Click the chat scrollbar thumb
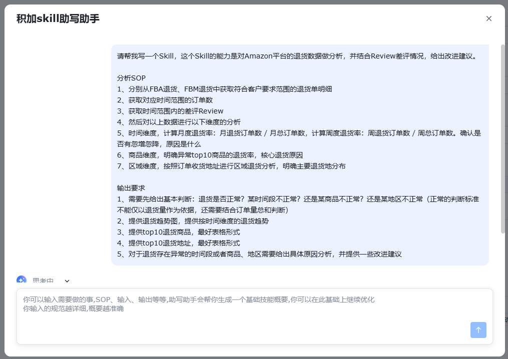This screenshot has width=508, height=359. [x=503, y=138]
